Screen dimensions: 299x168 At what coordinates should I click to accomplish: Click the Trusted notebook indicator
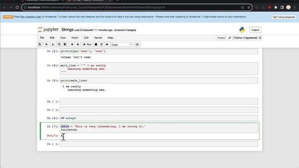click(221, 38)
